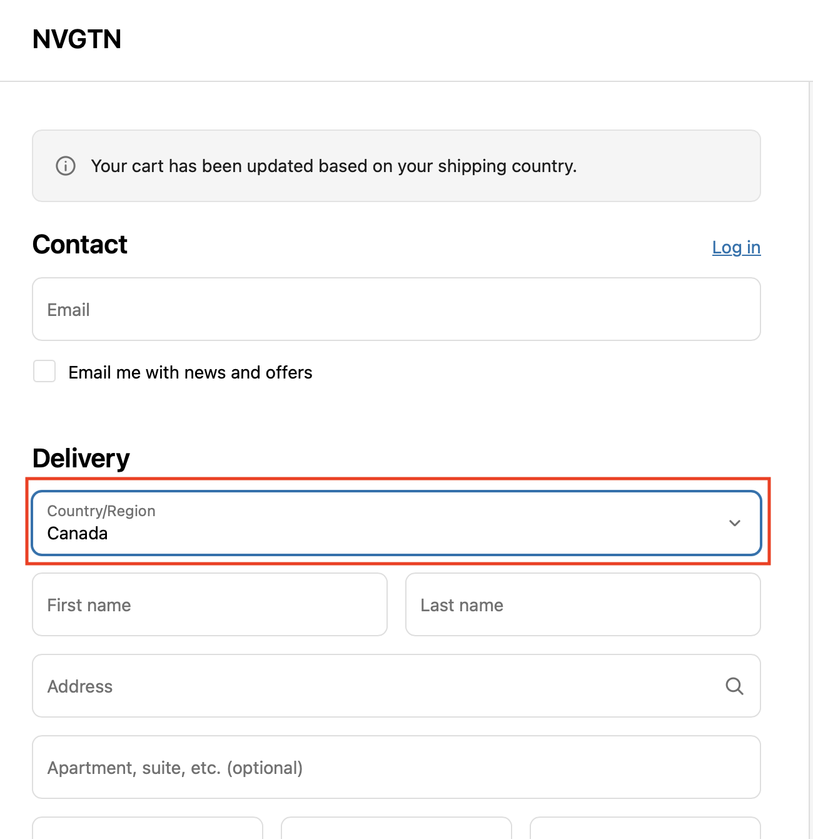
Task: Click the Delivery section heading
Action: (x=81, y=459)
